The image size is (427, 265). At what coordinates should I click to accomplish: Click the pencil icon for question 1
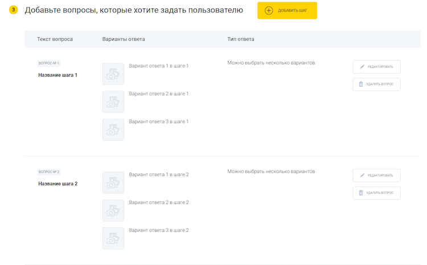click(x=361, y=67)
